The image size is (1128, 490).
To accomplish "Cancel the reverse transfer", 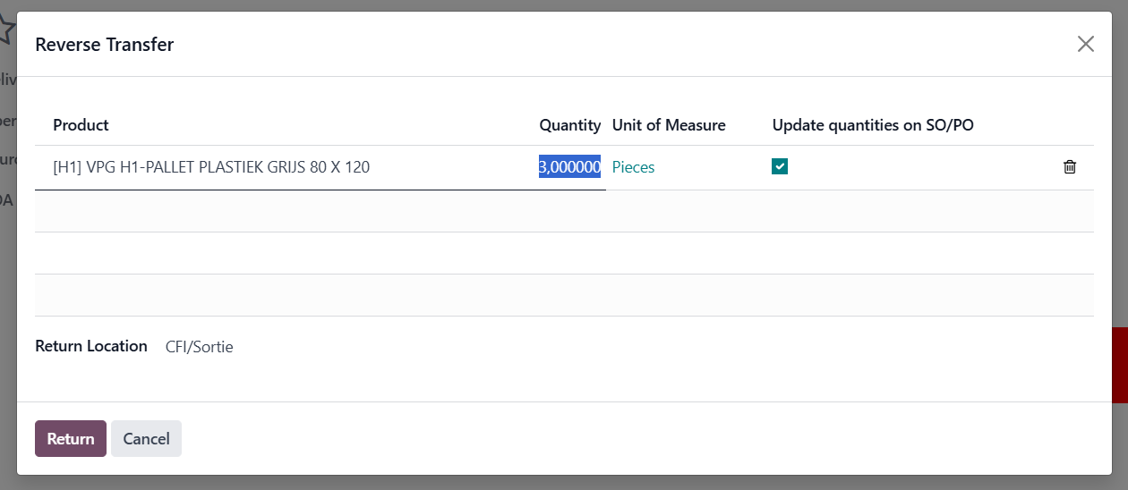I will tap(146, 438).
